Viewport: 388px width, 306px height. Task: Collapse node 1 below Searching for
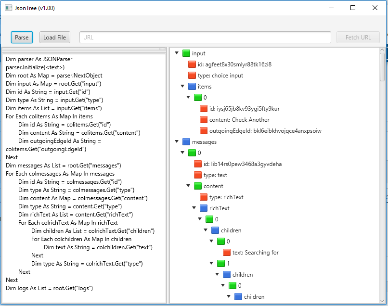click(211, 263)
